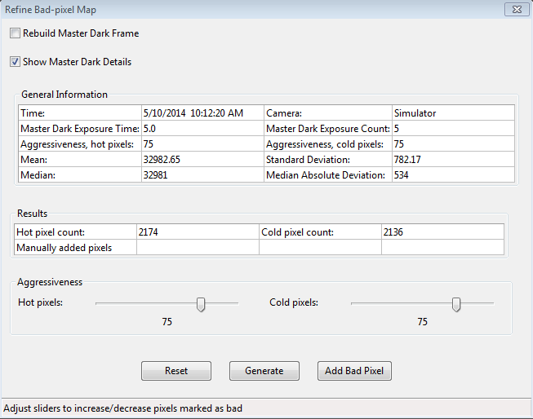Select the Mean value 32982.65
The width and height of the screenshot is (533, 419).
point(162,160)
